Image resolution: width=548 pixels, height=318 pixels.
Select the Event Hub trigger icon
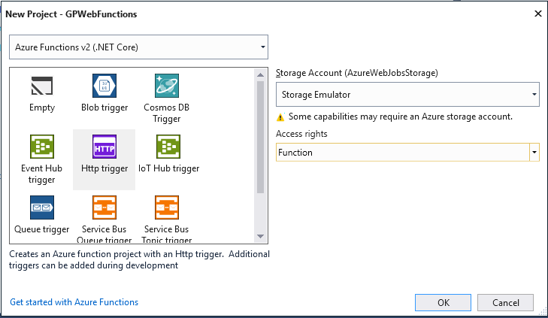(x=42, y=147)
